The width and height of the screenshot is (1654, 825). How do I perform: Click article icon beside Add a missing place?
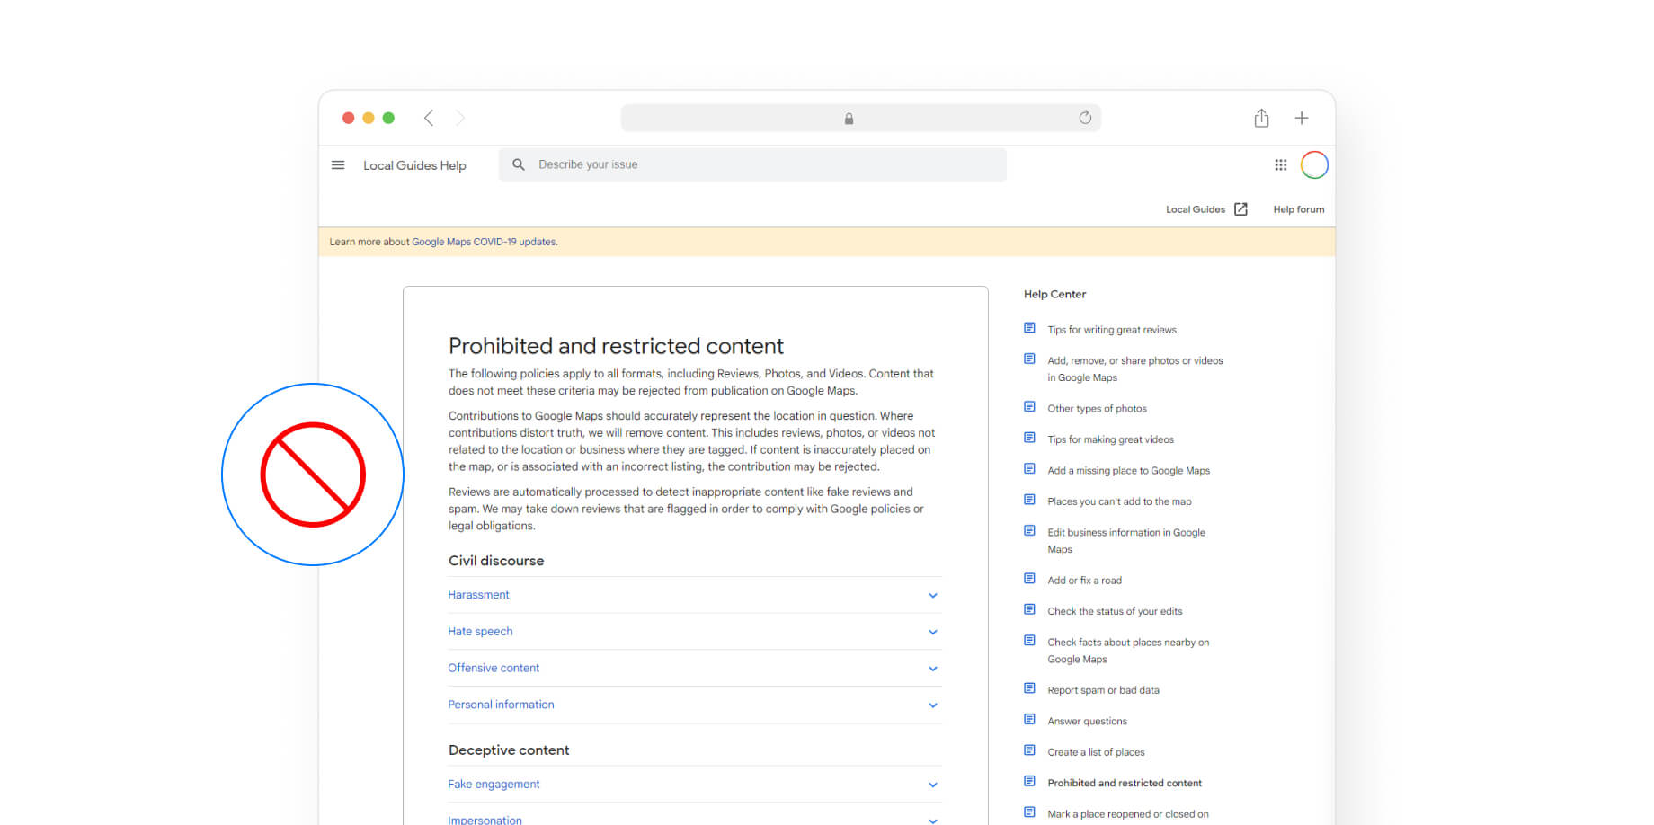tap(1029, 469)
